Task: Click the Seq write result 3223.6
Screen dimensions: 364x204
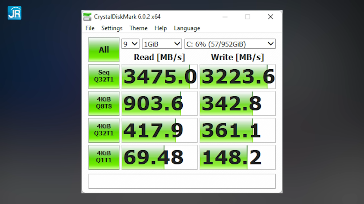Action: point(237,77)
